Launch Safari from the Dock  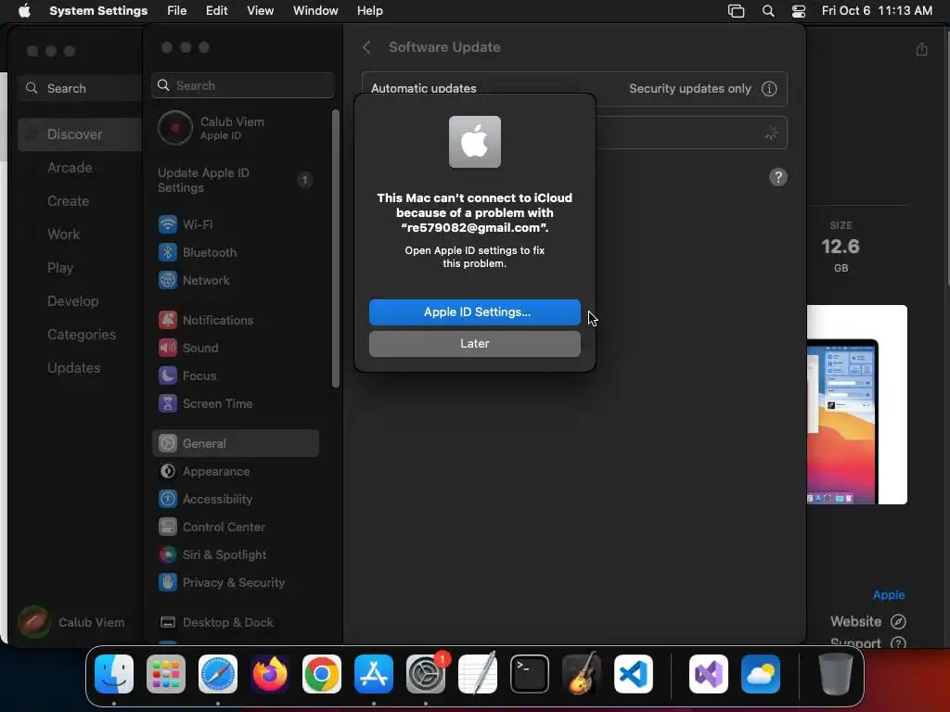(x=218, y=674)
